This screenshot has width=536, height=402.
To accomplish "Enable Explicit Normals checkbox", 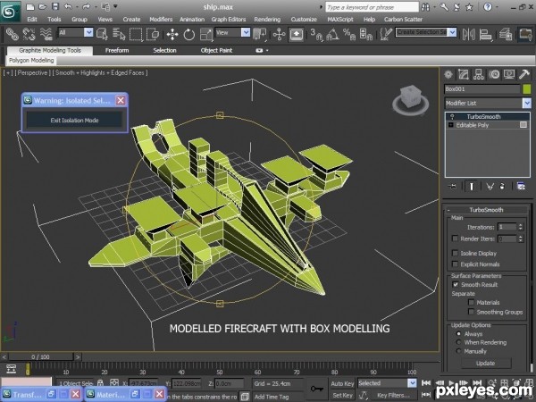I will (x=455, y=264).
